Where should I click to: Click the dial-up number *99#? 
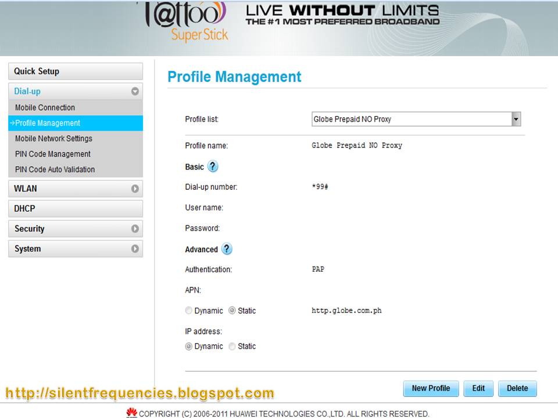(x=320, y=186)
